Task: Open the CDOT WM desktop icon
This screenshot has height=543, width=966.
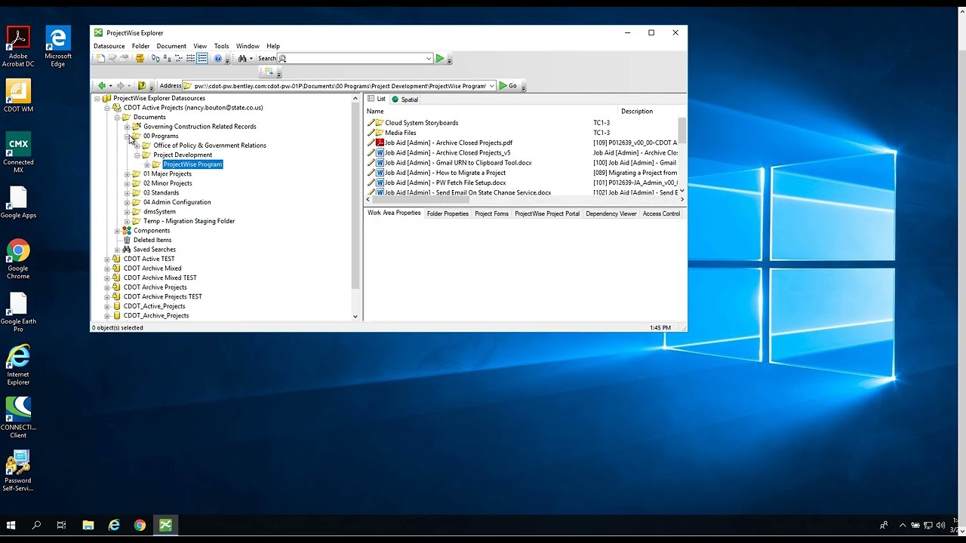Action: pos(18,96)
